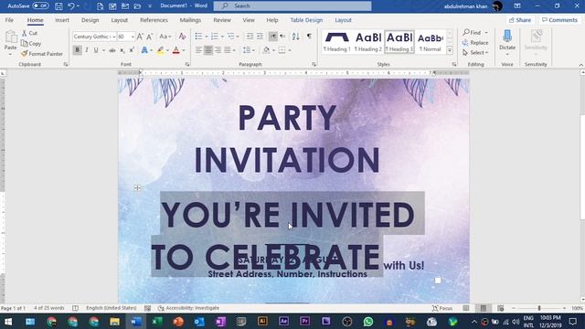Switch to the Mailings tab
Image resolution: width=585 pixels, height=329 pixels.
[x=190, y=20]
